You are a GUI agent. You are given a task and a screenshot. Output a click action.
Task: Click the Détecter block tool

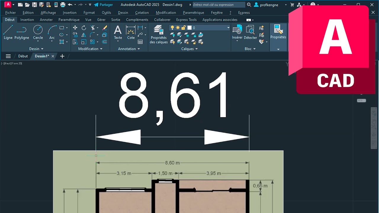(250, 33)
